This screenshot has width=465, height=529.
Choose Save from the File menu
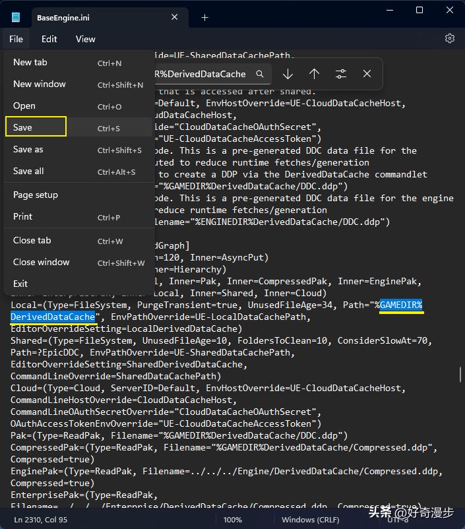click(36, 127)
